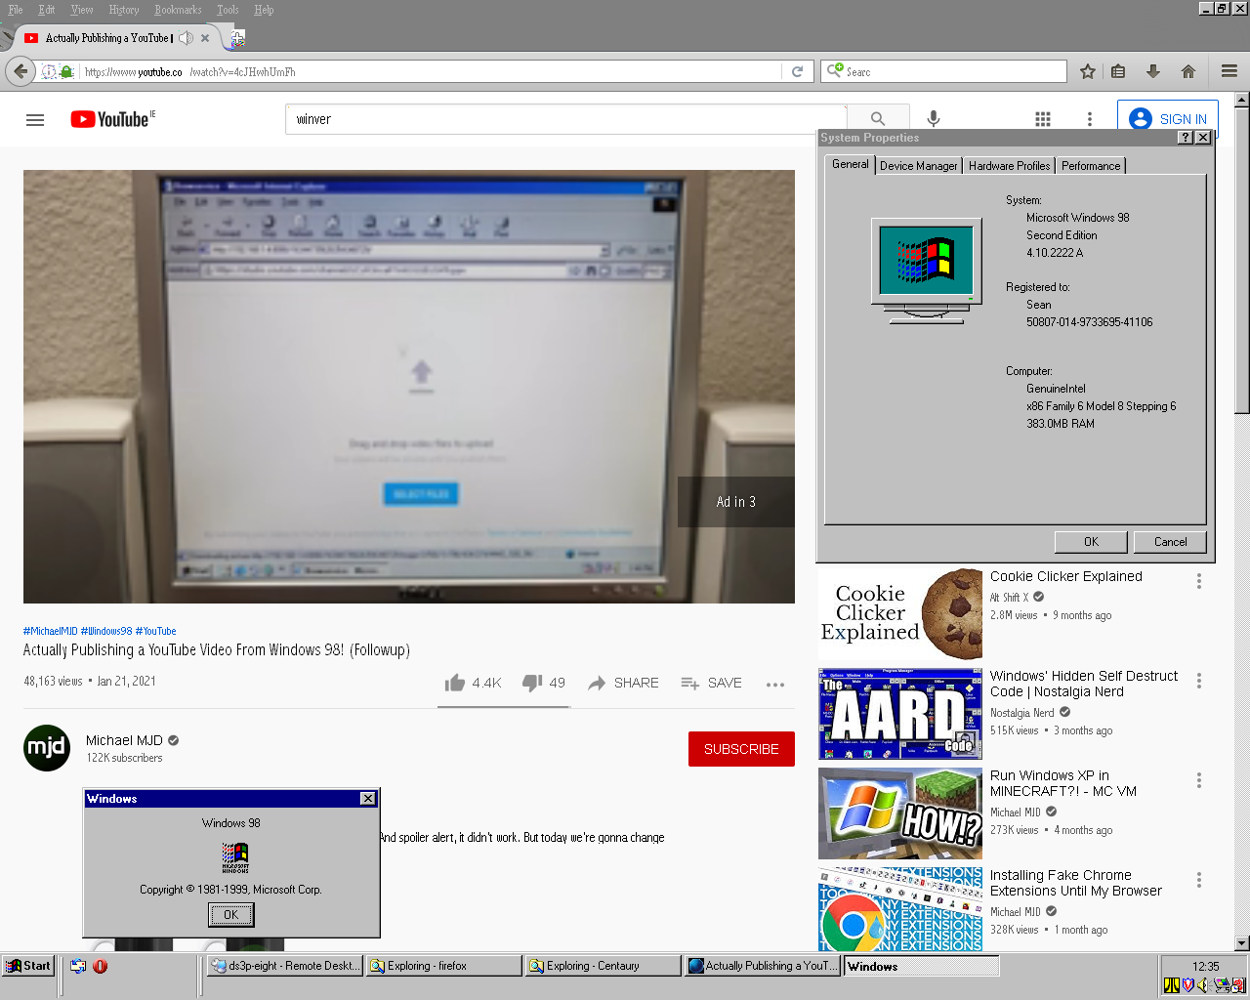This screenshot has width=1250, height=1000.
Task: Reload the page with the refresh icon
Action: tap(797, 71)
